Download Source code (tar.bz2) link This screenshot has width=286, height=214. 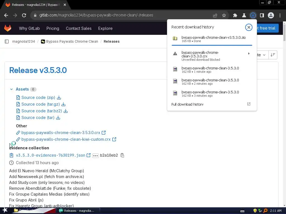[x=42, y=111]
